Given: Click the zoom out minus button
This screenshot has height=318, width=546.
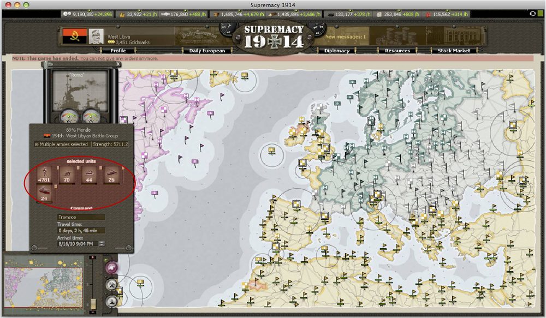Looking at the screenshot, I should tap(93, 313).
